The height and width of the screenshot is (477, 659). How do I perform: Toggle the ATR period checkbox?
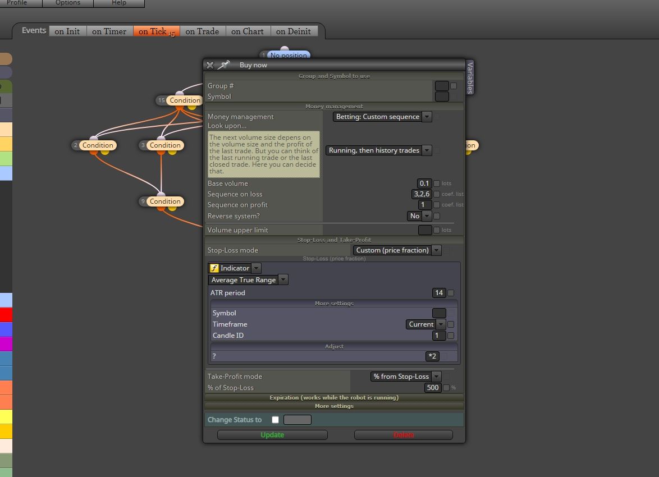pyautogui.click(x=451, y=293)
